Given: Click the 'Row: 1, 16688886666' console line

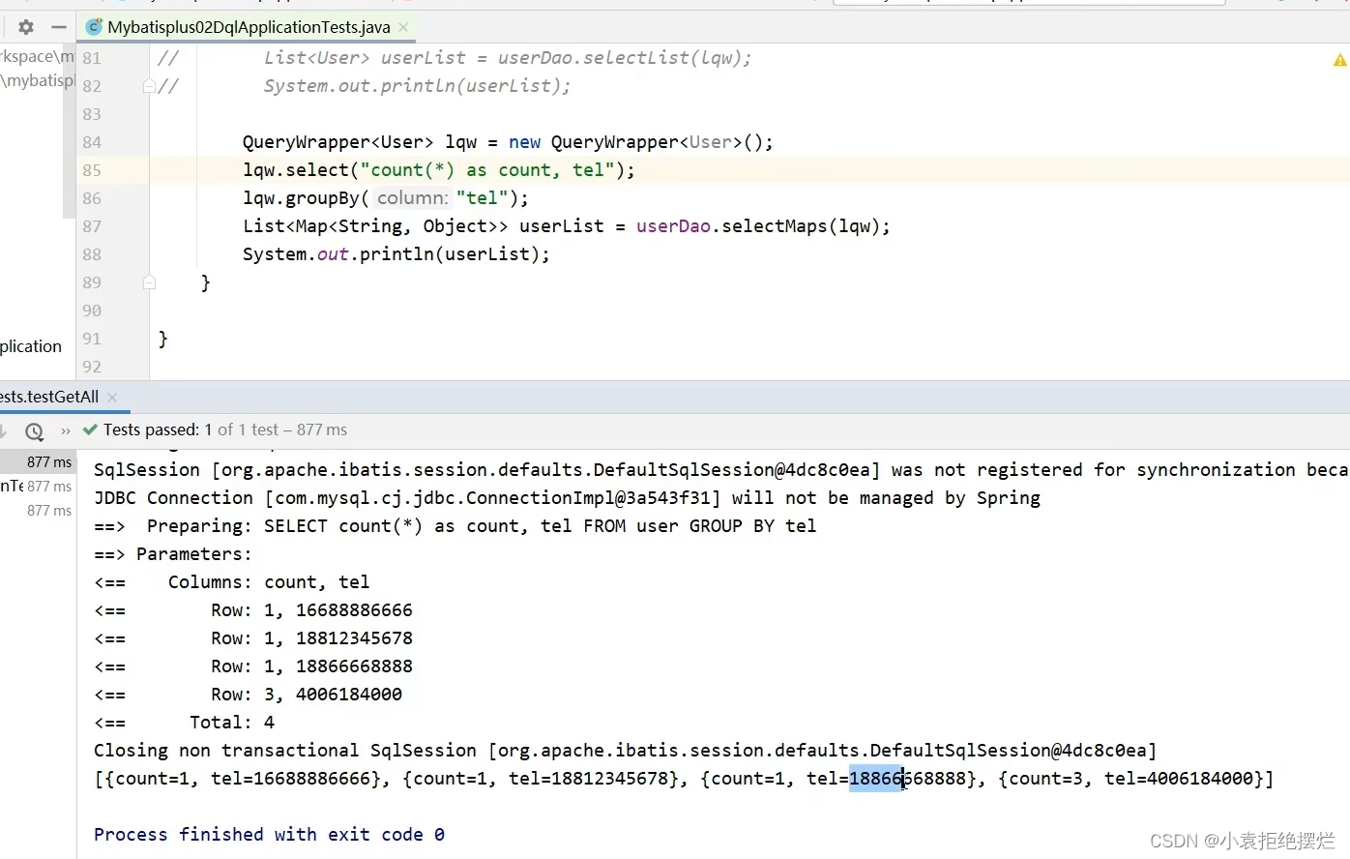Looking at the screenshot, I should coord(253,610).
